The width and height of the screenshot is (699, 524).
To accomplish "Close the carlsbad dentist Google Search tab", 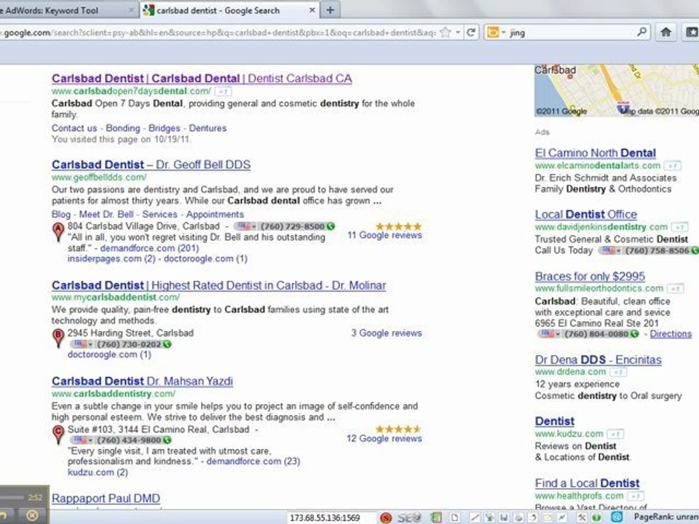I will [x=312, y=9].
